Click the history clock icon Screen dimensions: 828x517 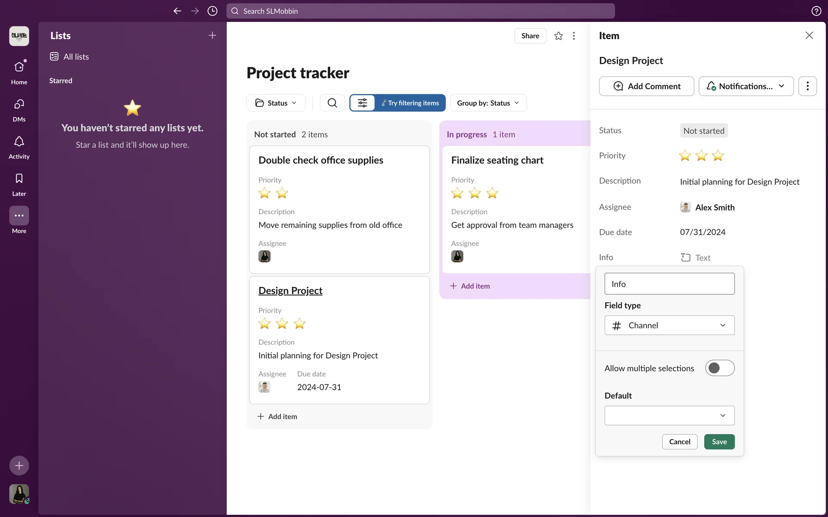pyautogui.click(x=212, y=11)
